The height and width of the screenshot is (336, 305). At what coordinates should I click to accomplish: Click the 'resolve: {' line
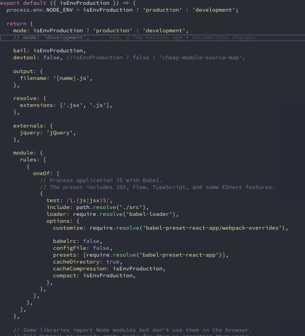point(30,98)
